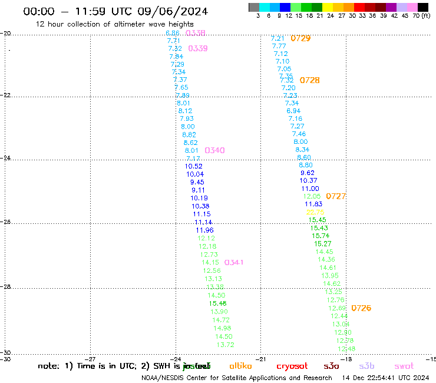Click wave height value 15.74

321,236
